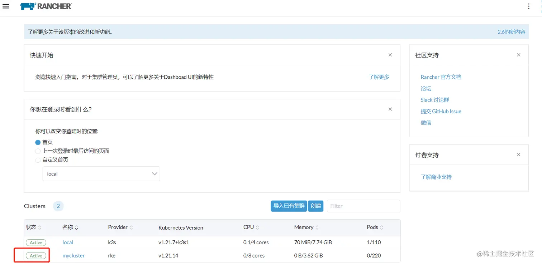
Task: Click the 1/110 pods cell
Action: click(x=374, y=242)
